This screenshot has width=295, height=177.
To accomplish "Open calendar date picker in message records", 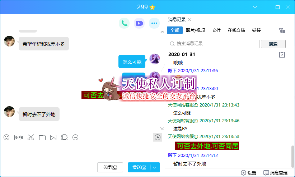I will [282, 55].
